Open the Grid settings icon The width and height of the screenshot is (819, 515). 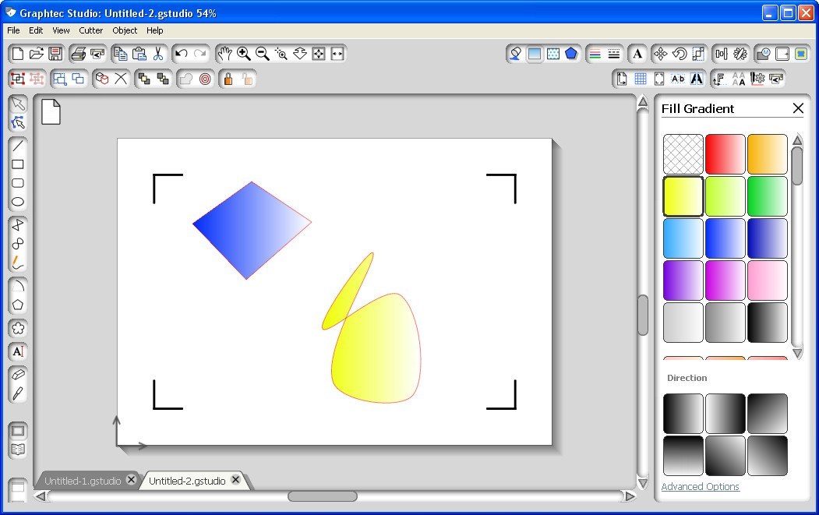[x=641, y=79]
